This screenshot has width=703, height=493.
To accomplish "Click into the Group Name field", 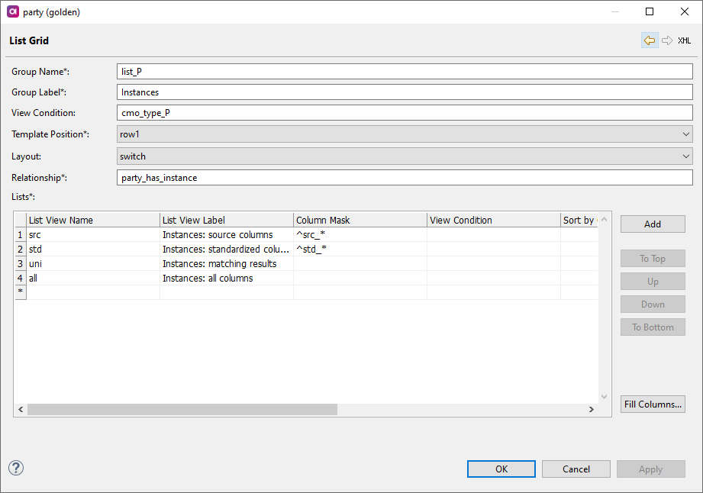I will [x=405, y=72].
